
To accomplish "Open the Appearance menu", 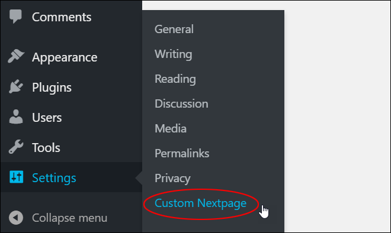I will 65,58.
